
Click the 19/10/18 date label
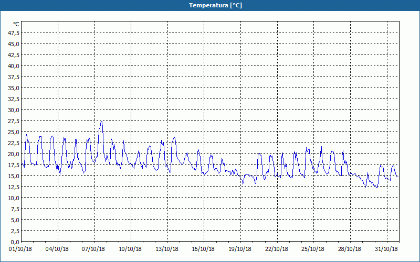tap(240, 249)
